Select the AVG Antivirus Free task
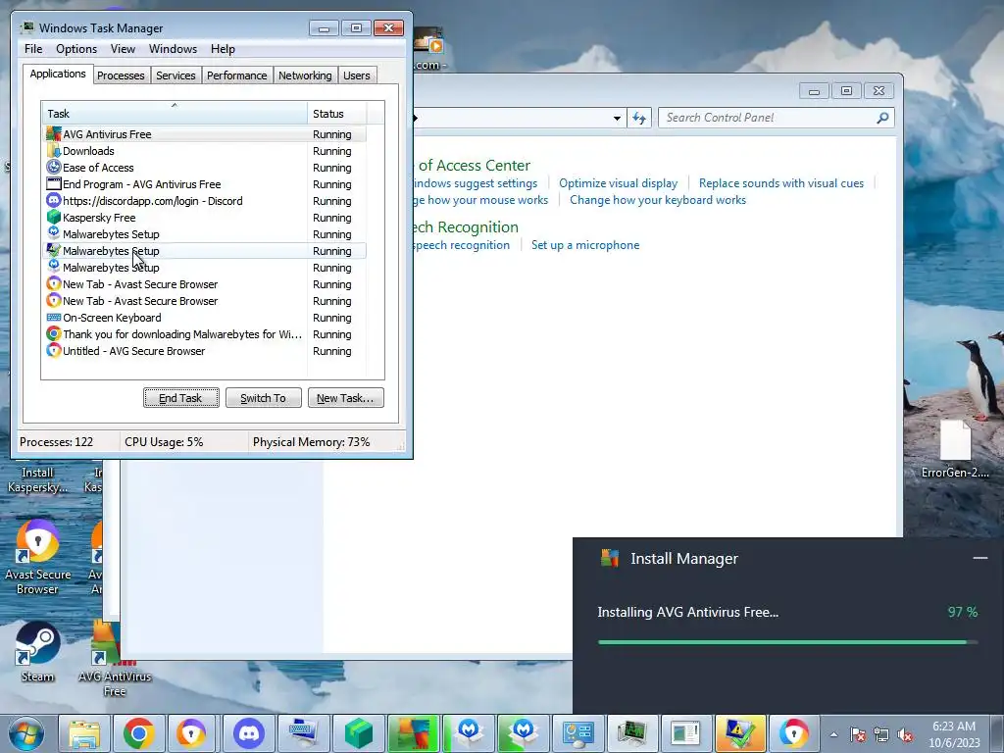This screenshot has height=753, width=1004. pos(205,134)
